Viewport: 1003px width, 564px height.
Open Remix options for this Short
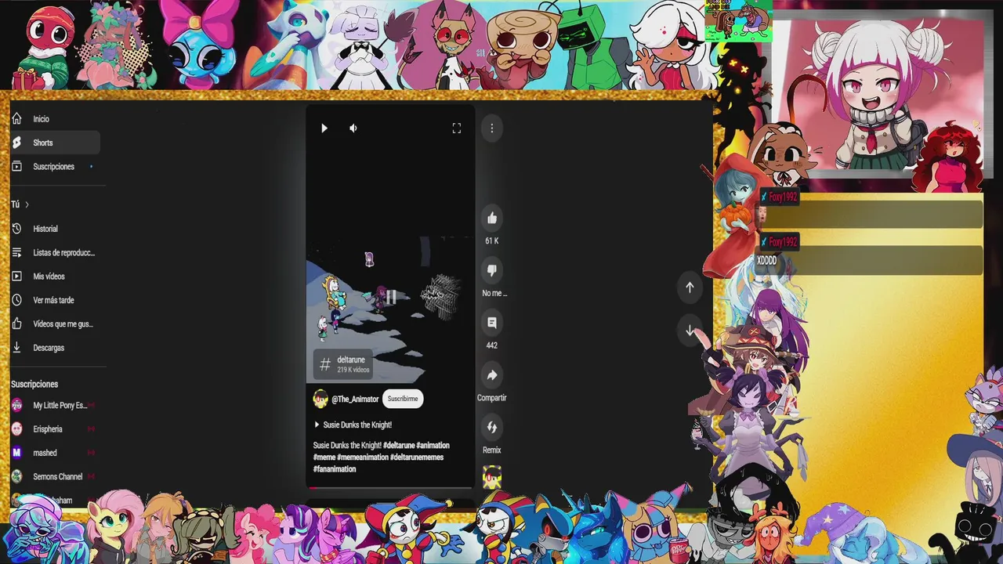[x=492, y=427]
